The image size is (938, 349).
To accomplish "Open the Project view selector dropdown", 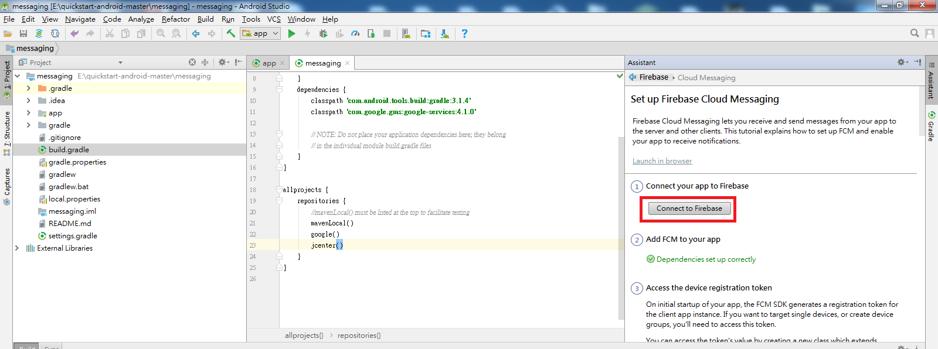I will [120, 63].
